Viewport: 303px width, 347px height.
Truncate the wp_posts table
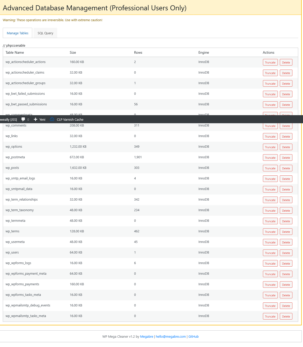tap(270, 168)
